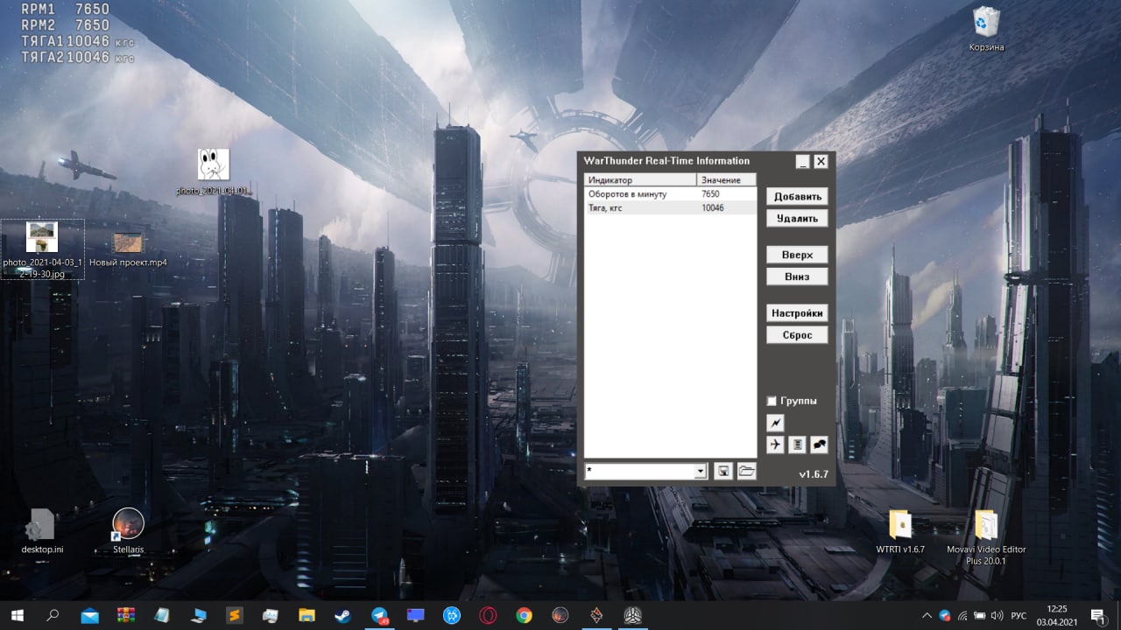
Task: Click the value 10046 cell
Action: (x=713, y=208)
